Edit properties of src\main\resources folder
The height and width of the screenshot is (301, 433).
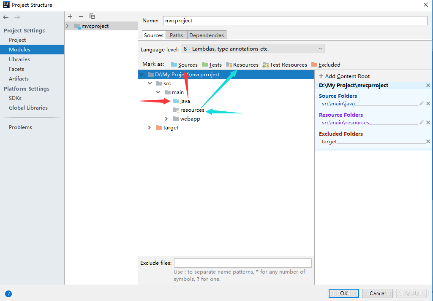(x=422, y=122)
